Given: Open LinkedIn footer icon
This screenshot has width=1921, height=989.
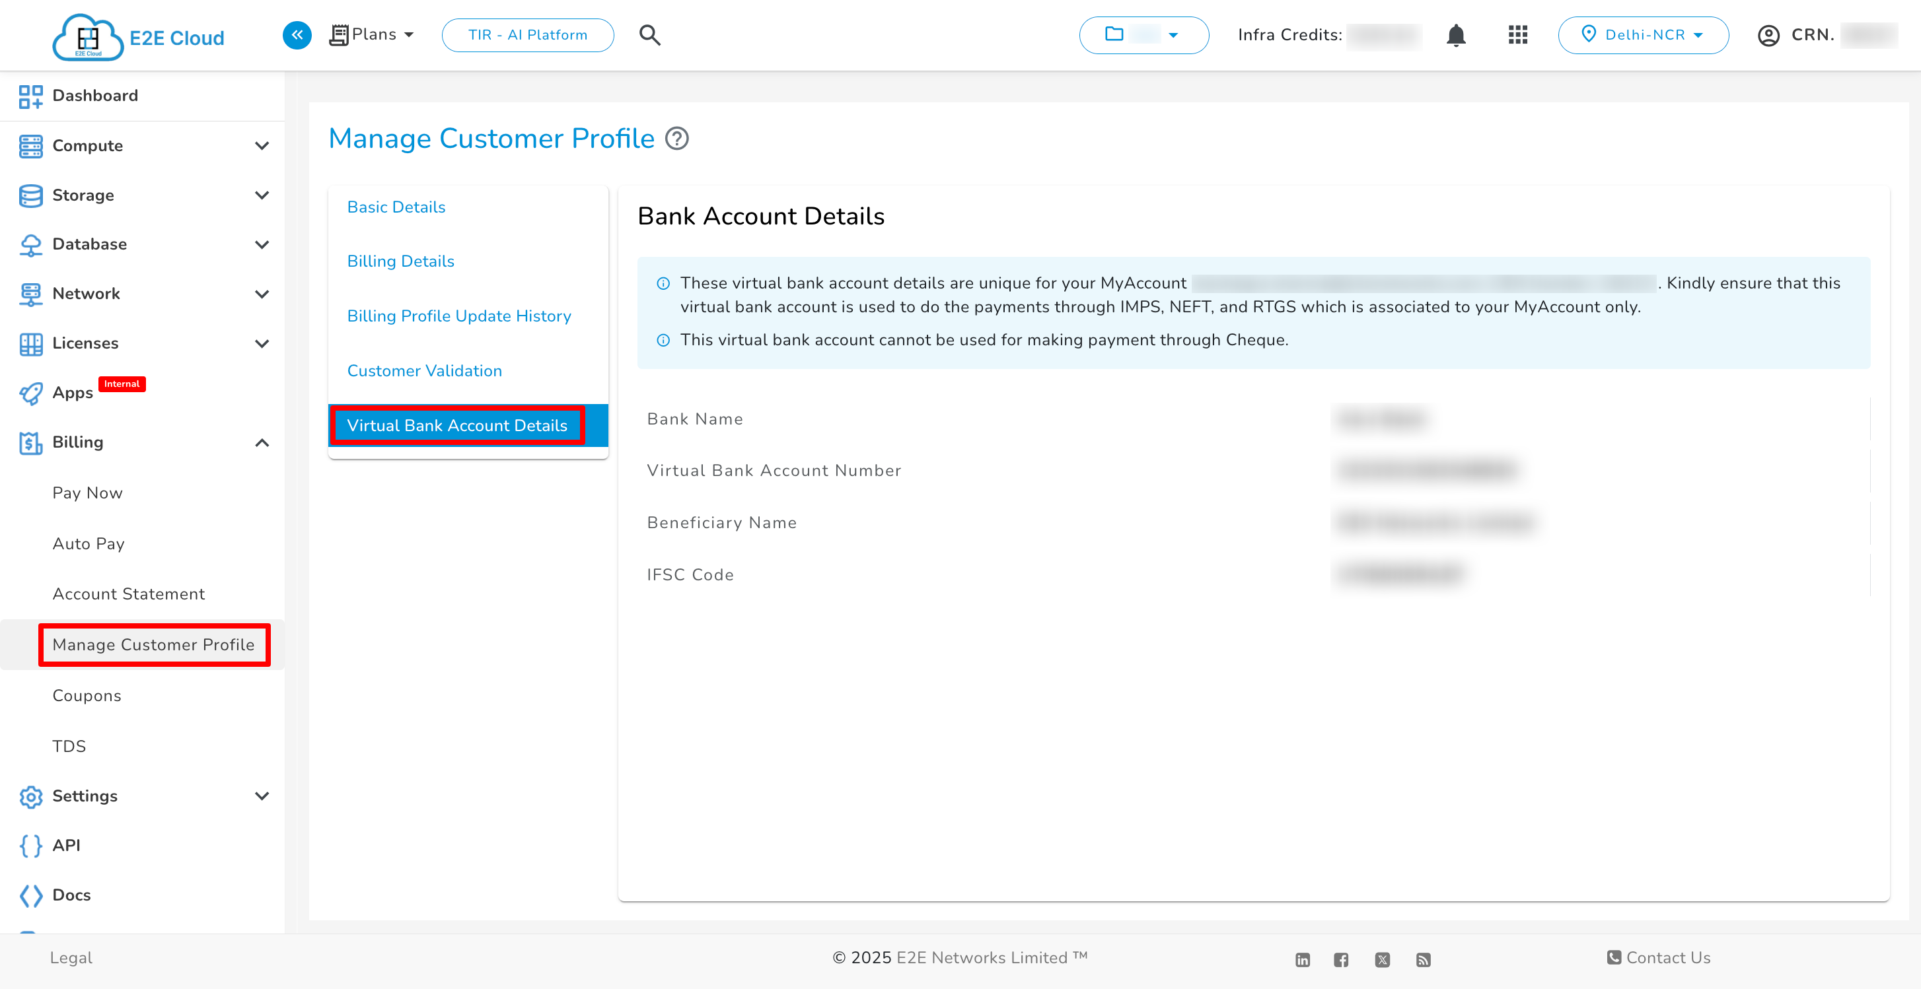Looking at the screenshot, I should (x=1302, y=960).
